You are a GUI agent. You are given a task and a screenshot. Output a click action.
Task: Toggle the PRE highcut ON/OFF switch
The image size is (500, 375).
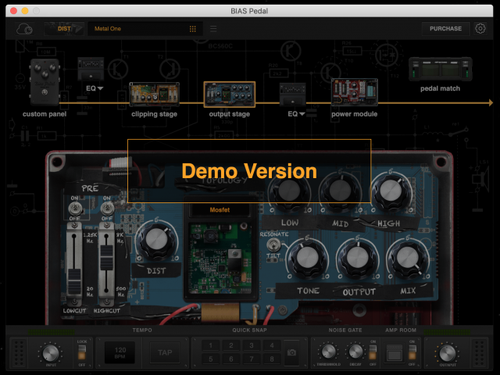click(106, 209)
